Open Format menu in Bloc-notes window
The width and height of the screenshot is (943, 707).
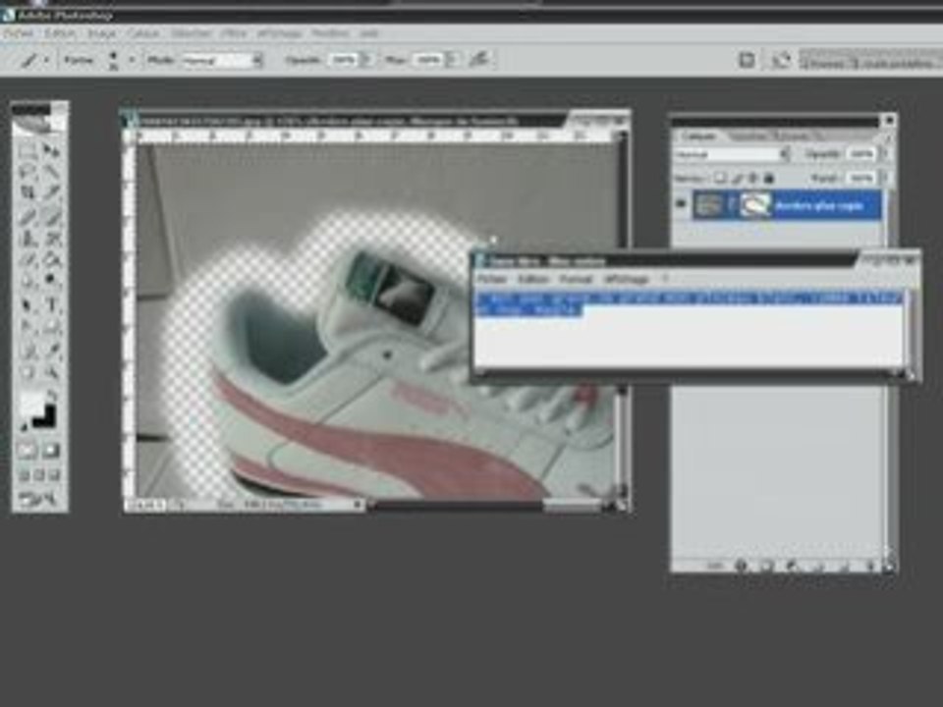coord(576,279)
